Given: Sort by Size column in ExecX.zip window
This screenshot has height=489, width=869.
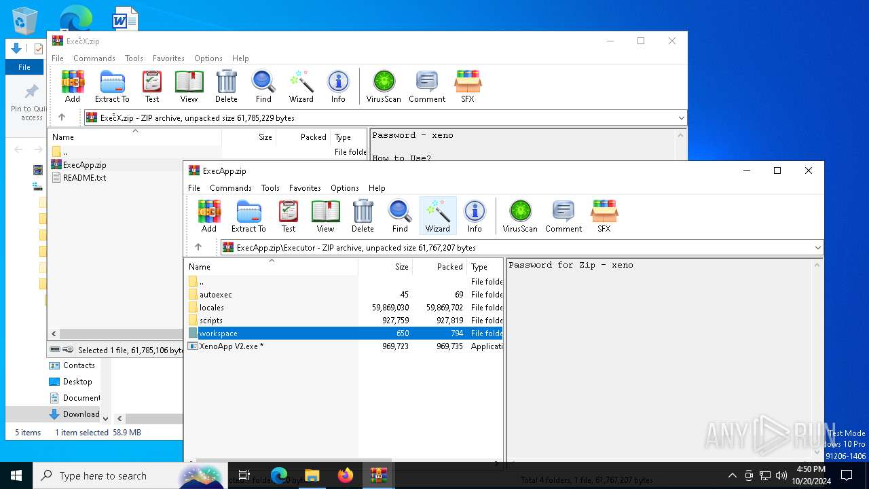Looking at the screenshot, I should pos(248,137).
